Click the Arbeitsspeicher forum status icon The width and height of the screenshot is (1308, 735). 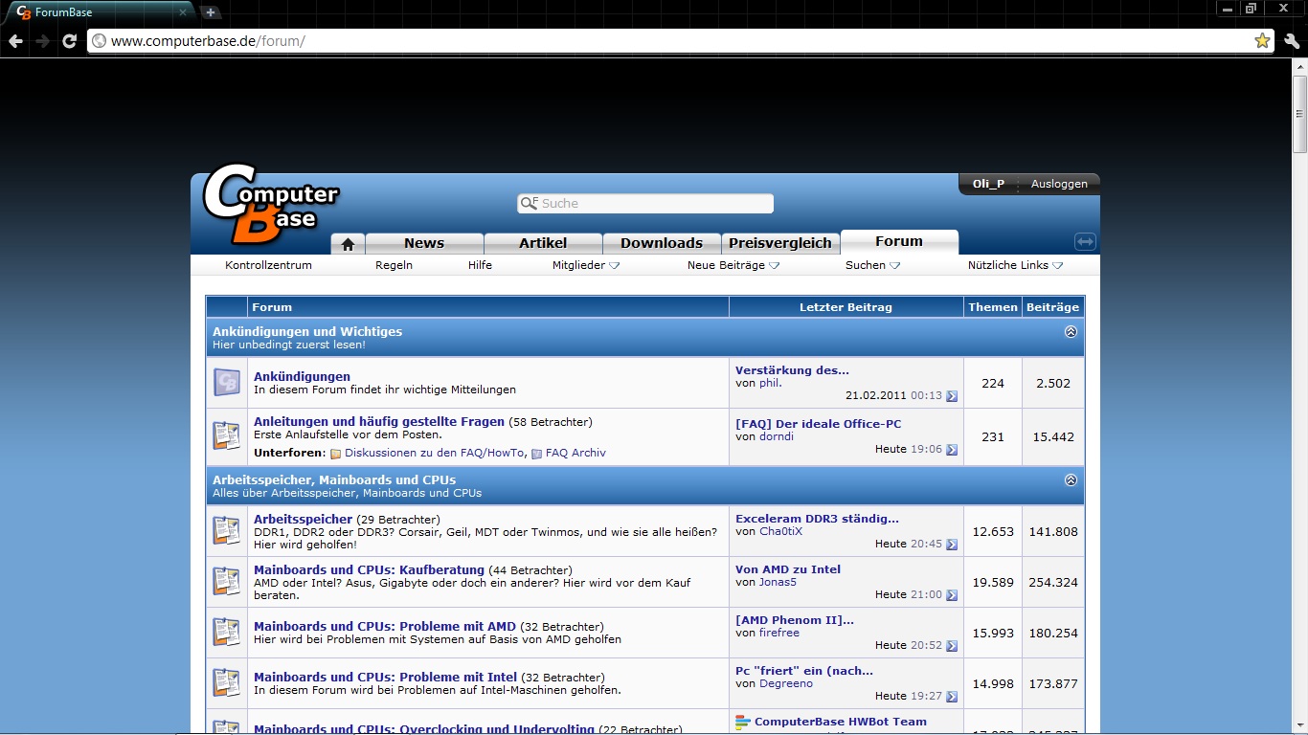click(x=227, y=530)
